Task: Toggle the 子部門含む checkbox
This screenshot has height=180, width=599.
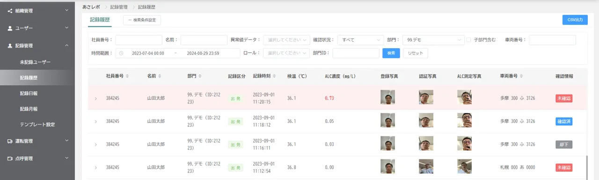Action: [468, 40]
